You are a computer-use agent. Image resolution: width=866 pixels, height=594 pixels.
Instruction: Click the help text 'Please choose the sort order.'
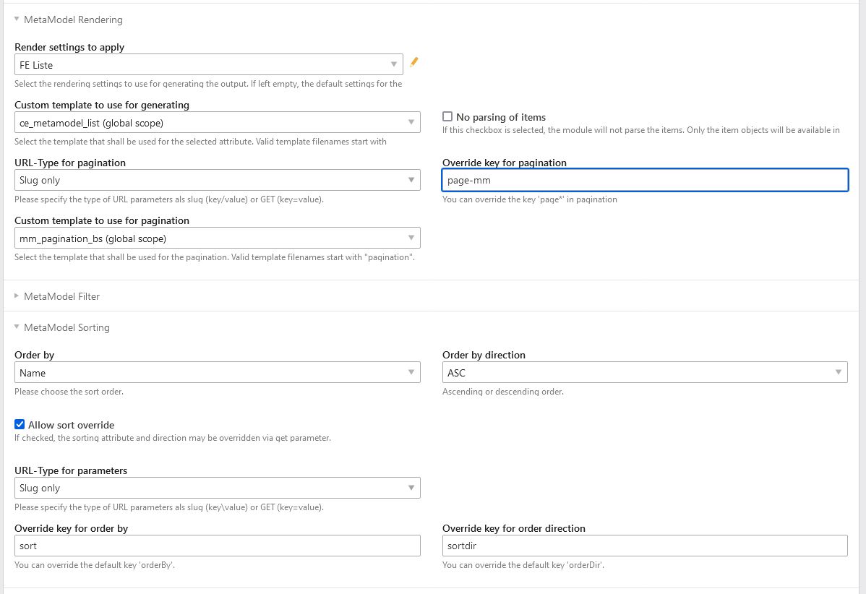click(69, 392)
